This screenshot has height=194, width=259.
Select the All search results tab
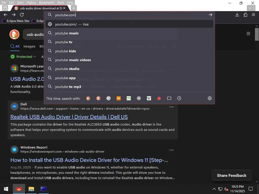[x=15, y=46]
